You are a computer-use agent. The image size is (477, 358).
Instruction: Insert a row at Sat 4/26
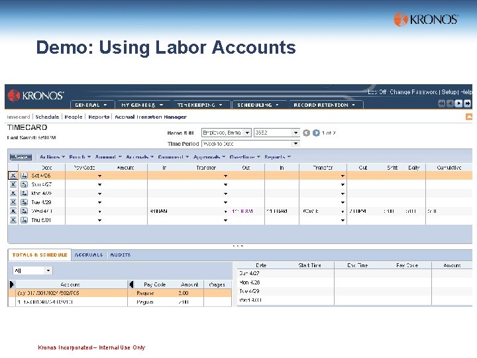click(24, 176)
